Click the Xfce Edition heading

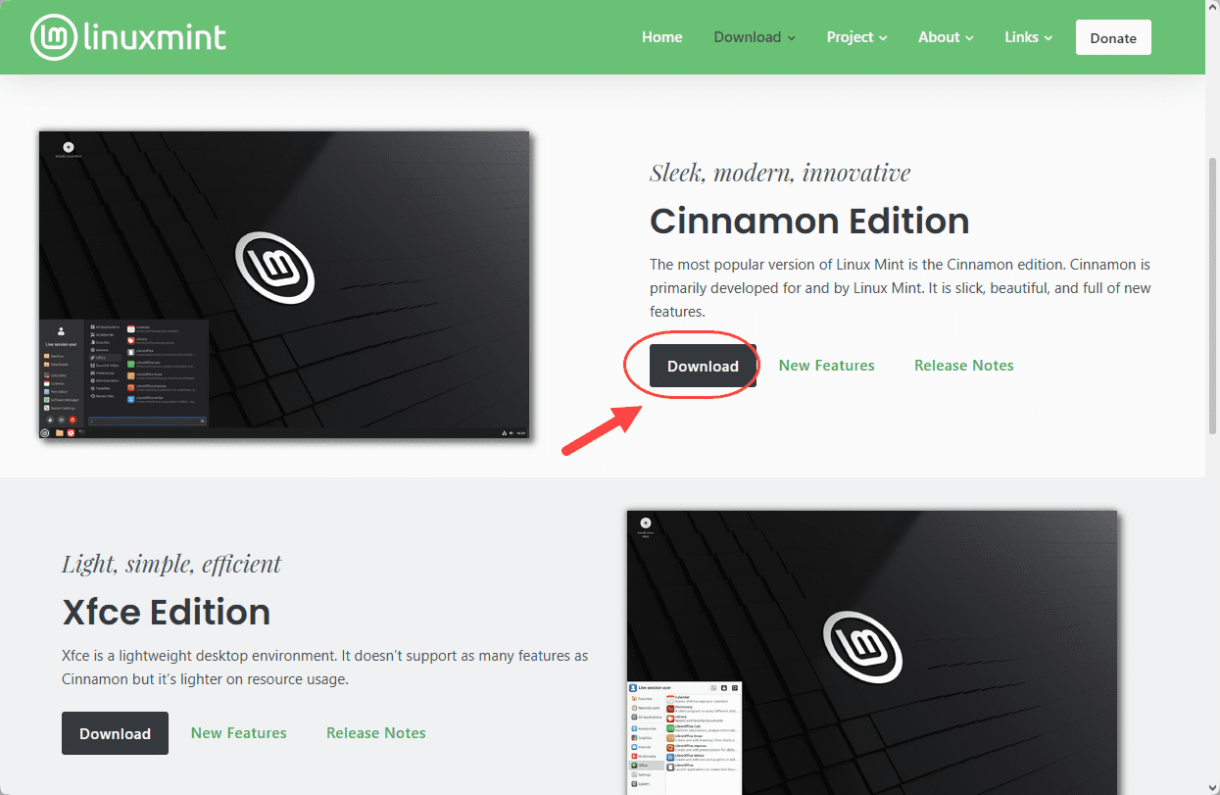pyautogui.click(x=166, y=612)
